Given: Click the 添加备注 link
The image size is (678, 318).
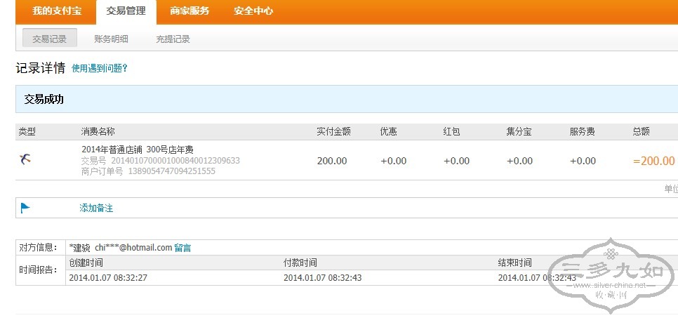Looking at the screenshot, I should (x=96, y=208).
